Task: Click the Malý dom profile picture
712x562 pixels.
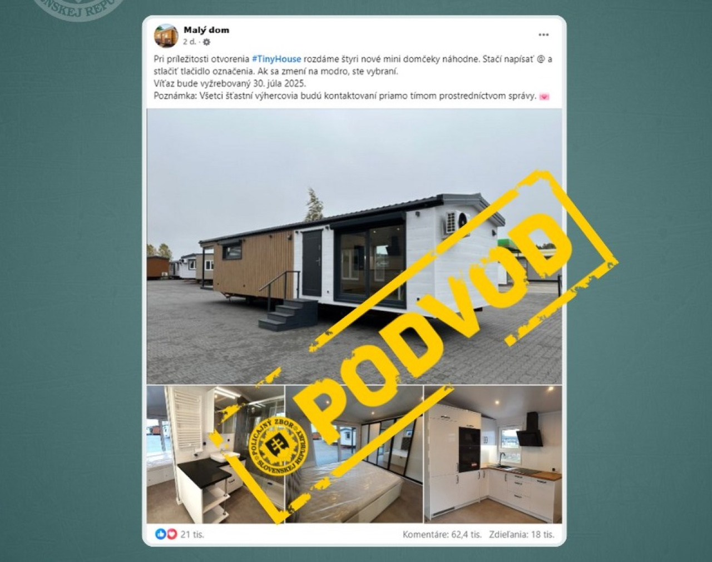Action: (166, 36)
